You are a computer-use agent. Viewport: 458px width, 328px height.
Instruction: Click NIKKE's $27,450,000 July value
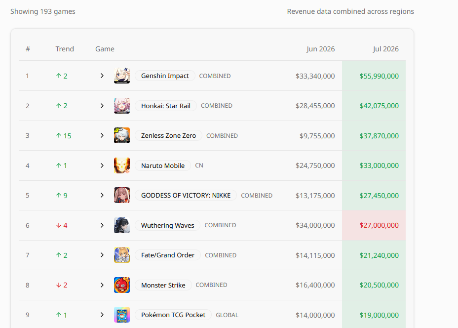pos(379,196)
